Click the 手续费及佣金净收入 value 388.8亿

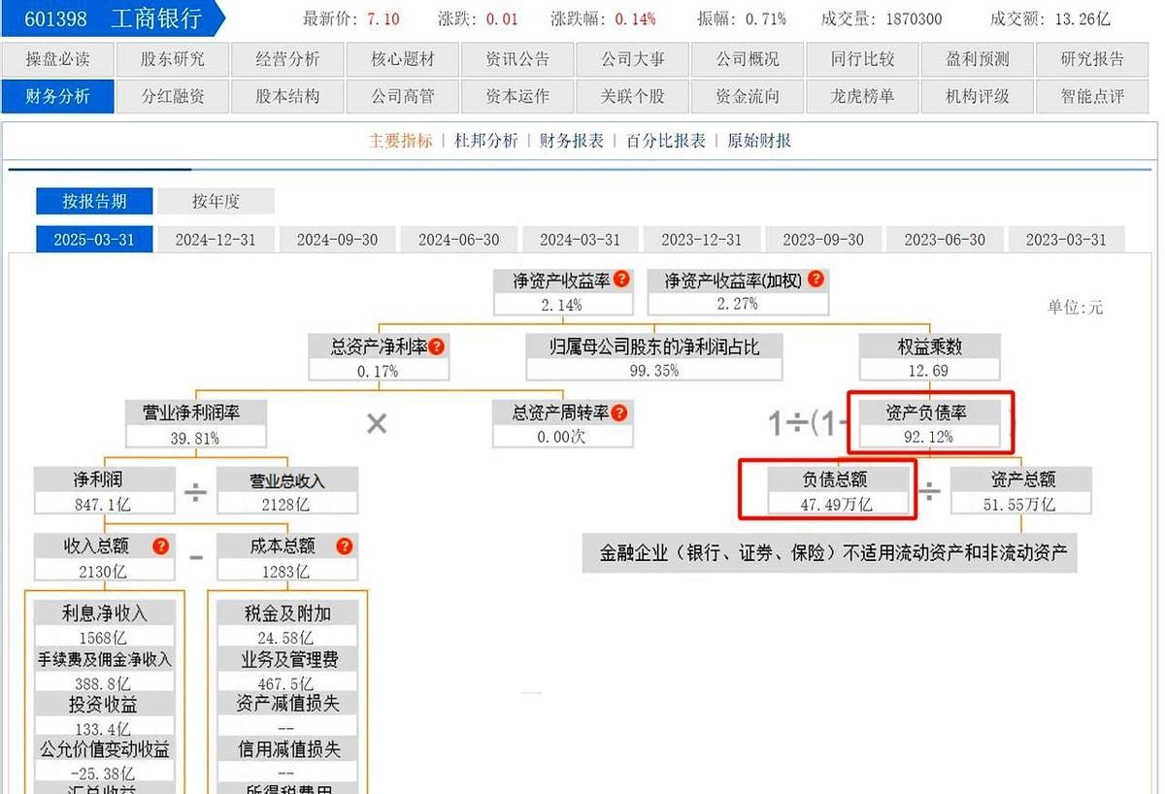click(105, 683)
